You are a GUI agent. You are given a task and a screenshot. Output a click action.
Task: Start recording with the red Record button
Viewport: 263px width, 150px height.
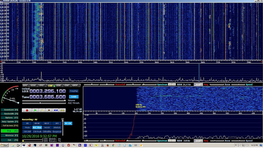(27, 111)
